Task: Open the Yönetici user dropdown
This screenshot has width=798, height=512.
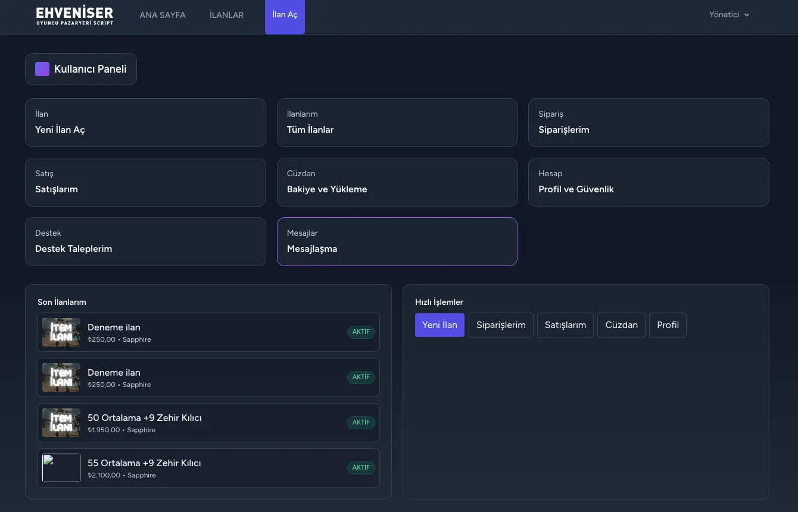Action: point(729,15)
